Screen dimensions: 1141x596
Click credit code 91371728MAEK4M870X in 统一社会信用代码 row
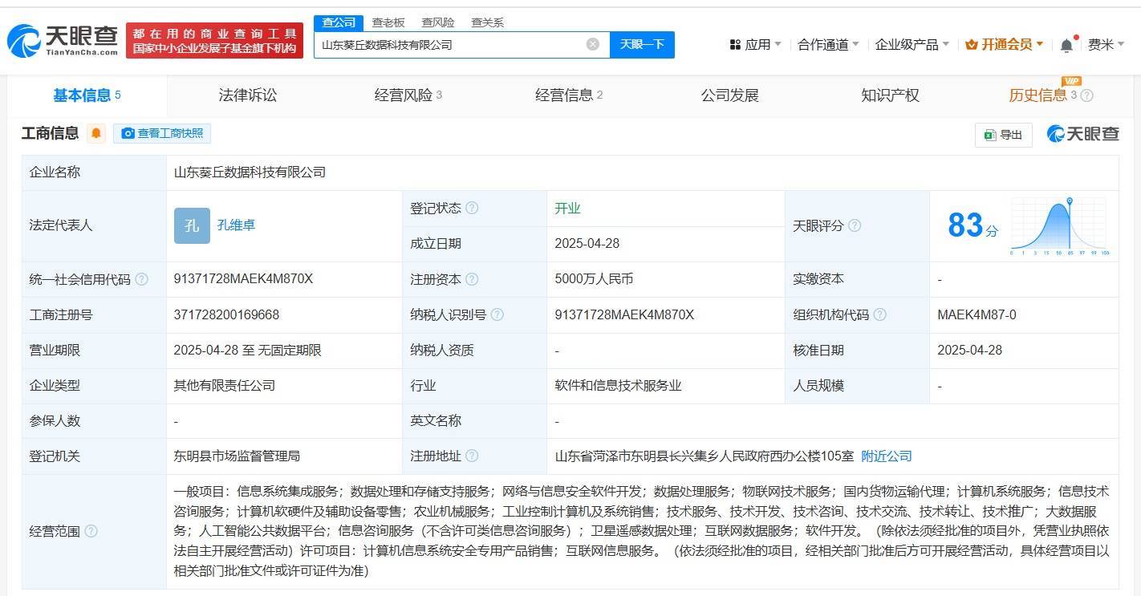point(243,279)
